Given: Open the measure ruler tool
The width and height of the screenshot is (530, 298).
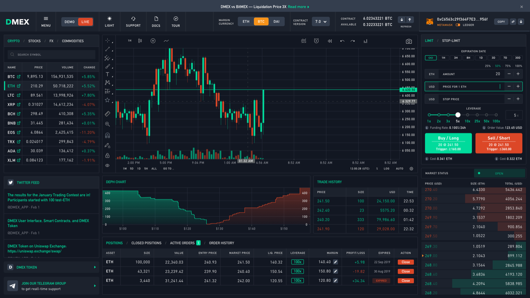Looking at the screenshot, I should (108, 114).
